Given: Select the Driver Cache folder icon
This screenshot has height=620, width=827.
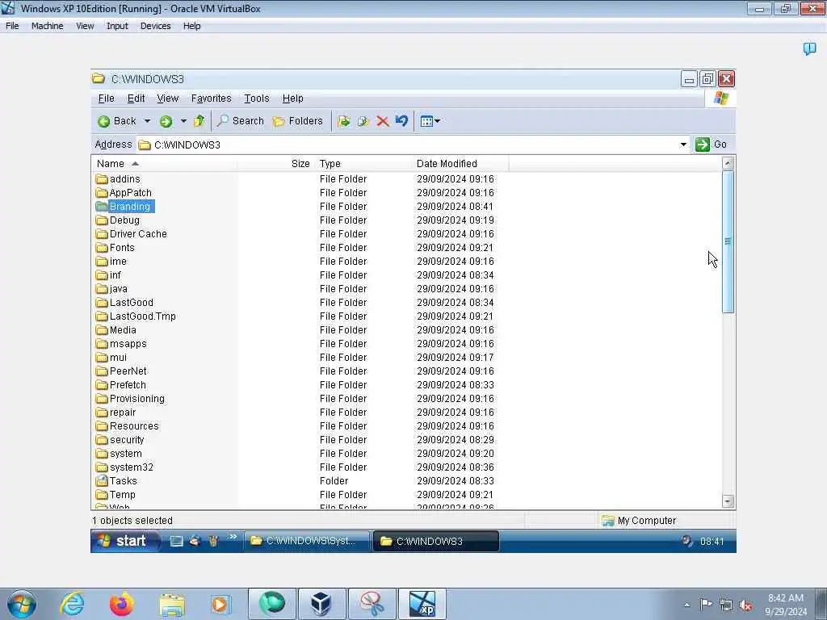Looking at the screenshot, I should [x=102, y=234].
